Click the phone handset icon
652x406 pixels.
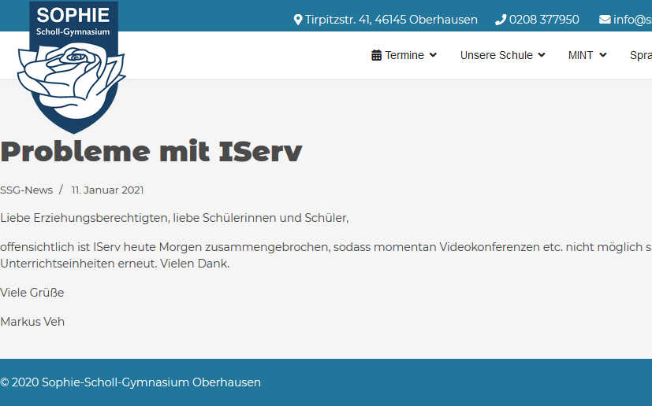pyautogui.click(x=501, y=20)
